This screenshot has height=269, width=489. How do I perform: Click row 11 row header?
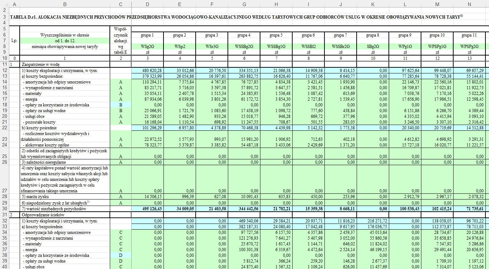pyautogui.click(x=4, y=64)
